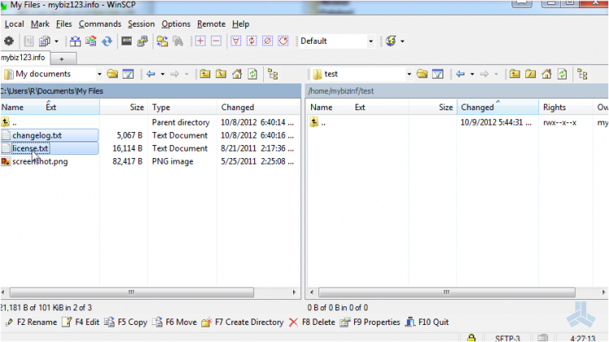
Task: Click the Synchronize toolbar icon
Action: 91,41
